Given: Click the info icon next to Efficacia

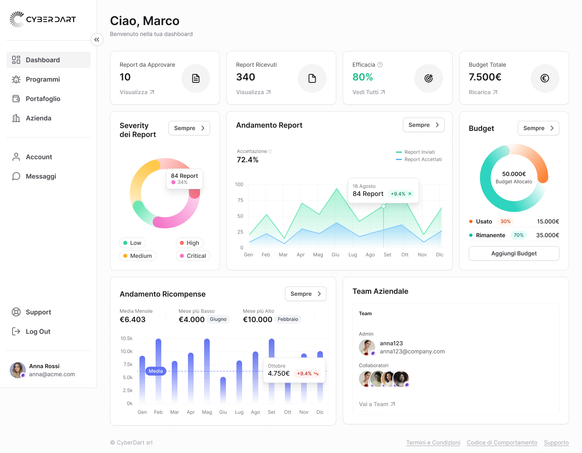Looking at the screenshot, I should 380,65.
